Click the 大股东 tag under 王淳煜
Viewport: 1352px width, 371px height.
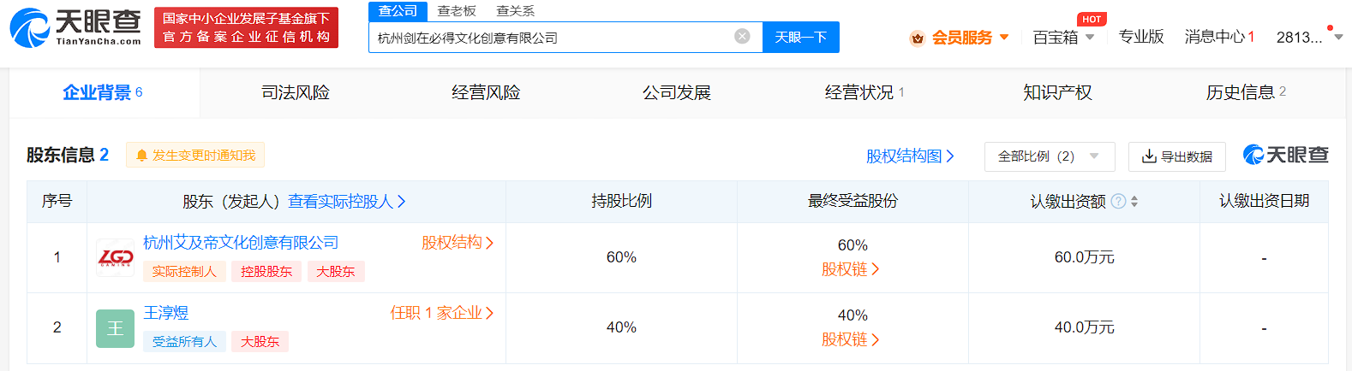[260, 341]
